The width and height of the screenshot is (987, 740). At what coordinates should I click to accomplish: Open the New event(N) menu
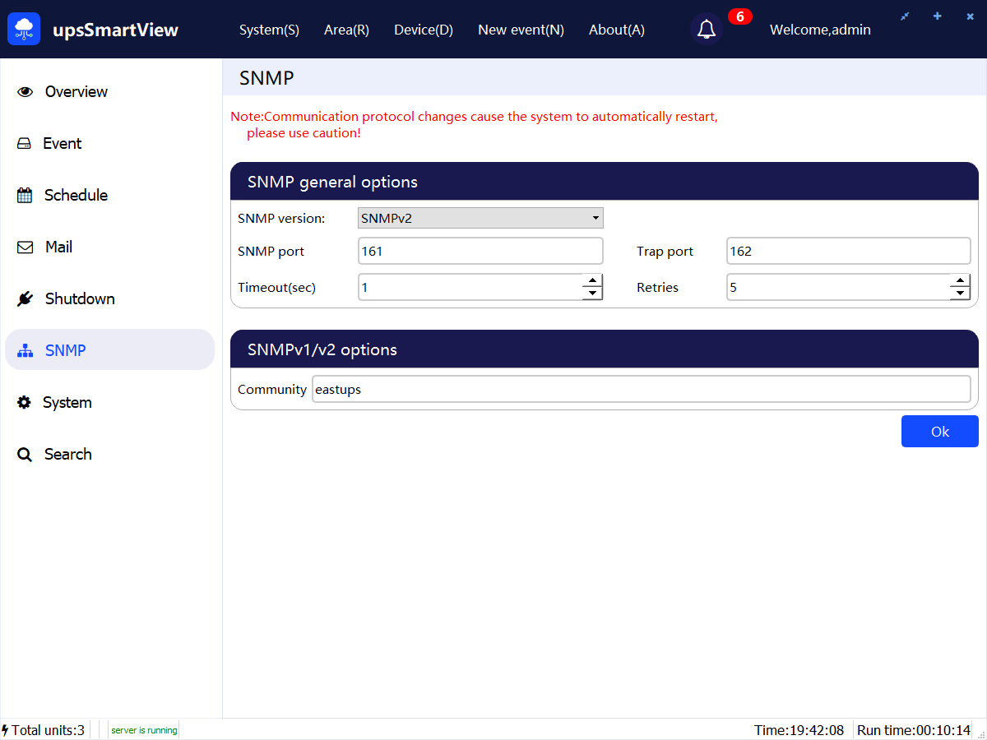click(521, 30)
